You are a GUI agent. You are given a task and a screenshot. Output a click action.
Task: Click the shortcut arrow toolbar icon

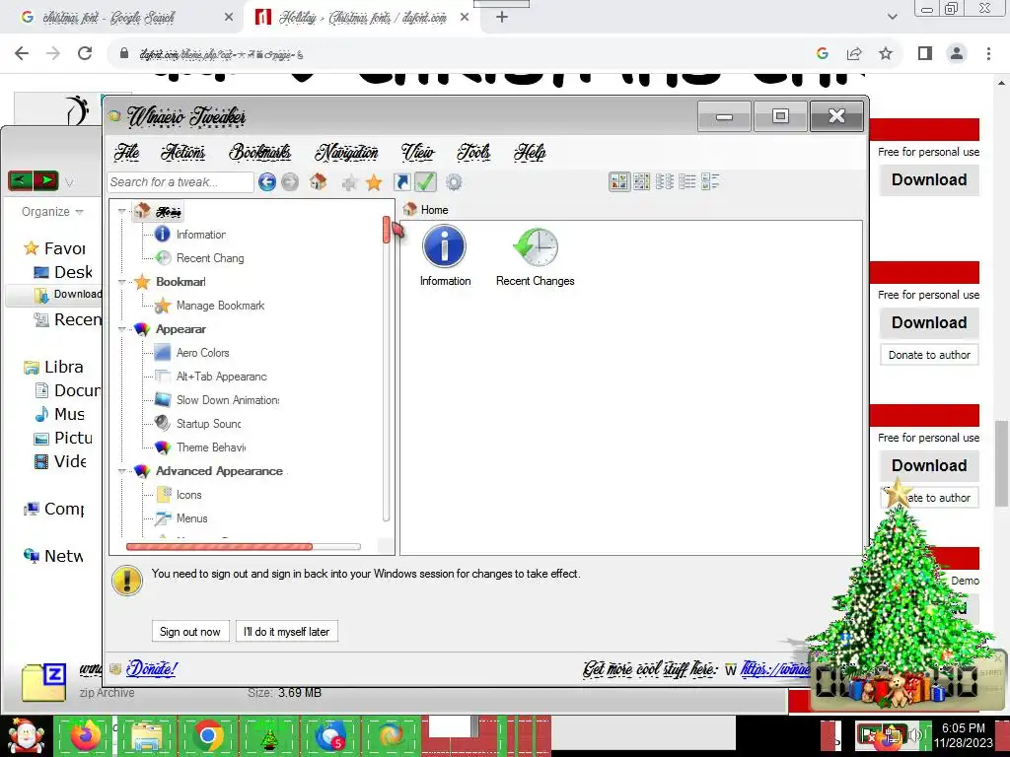tap(402, 182)
